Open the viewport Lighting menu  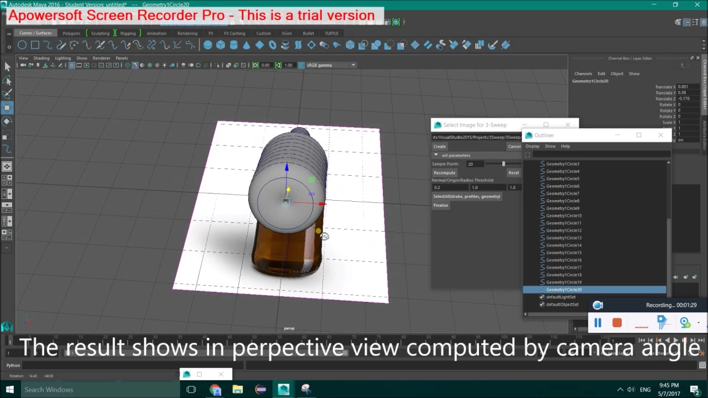pos(63,58)
